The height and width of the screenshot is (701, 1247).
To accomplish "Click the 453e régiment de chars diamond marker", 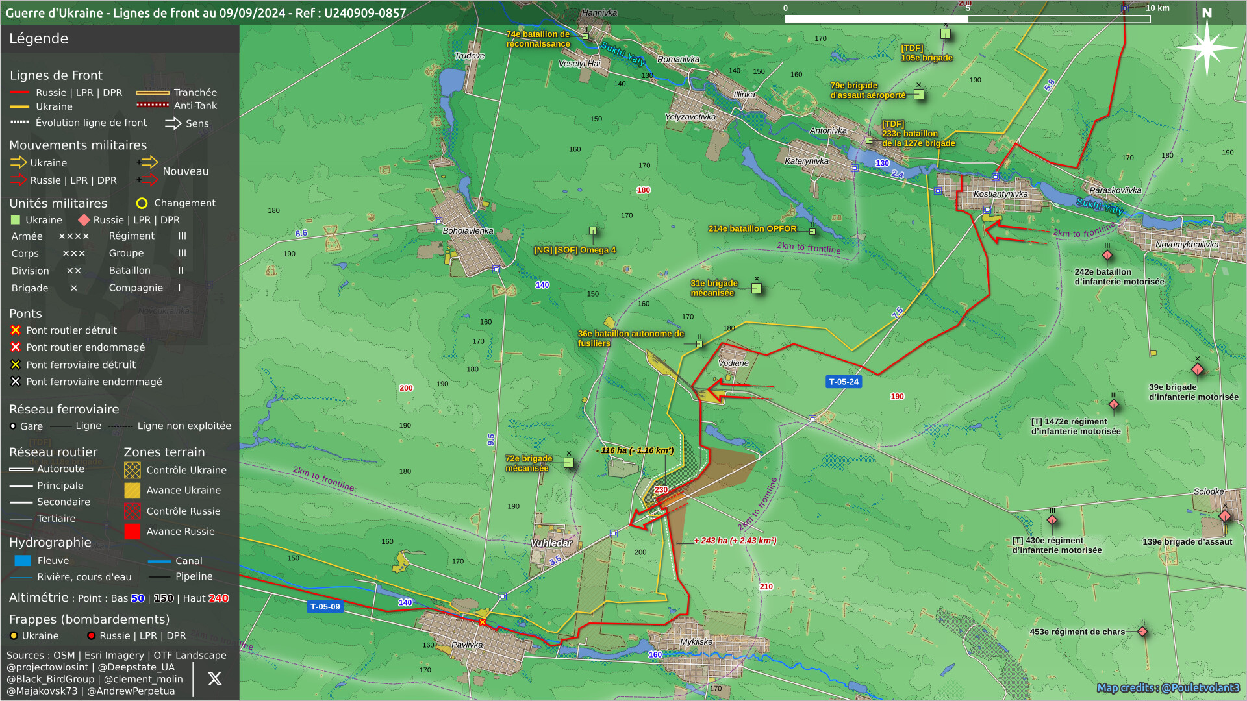I will (1142, 632).
